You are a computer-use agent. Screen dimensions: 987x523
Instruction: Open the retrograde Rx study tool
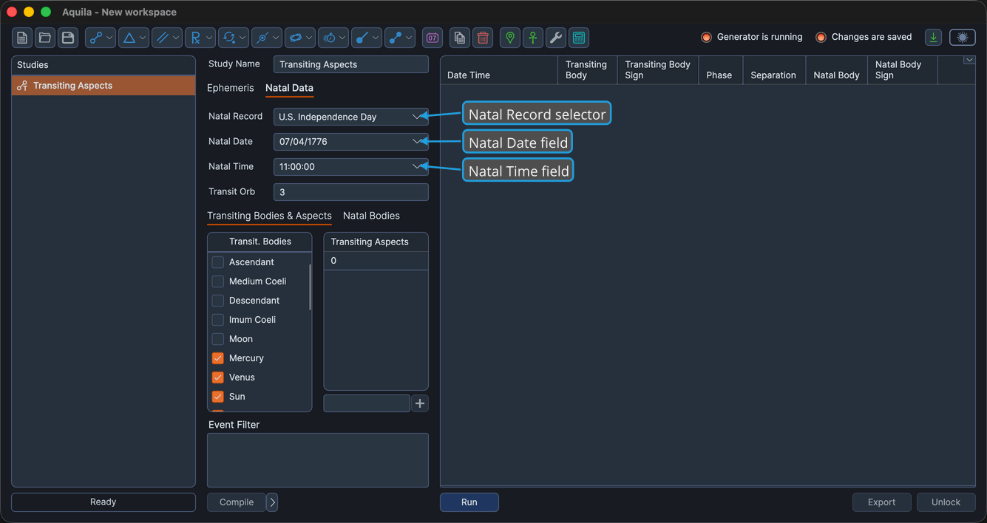tap(200, 38)
